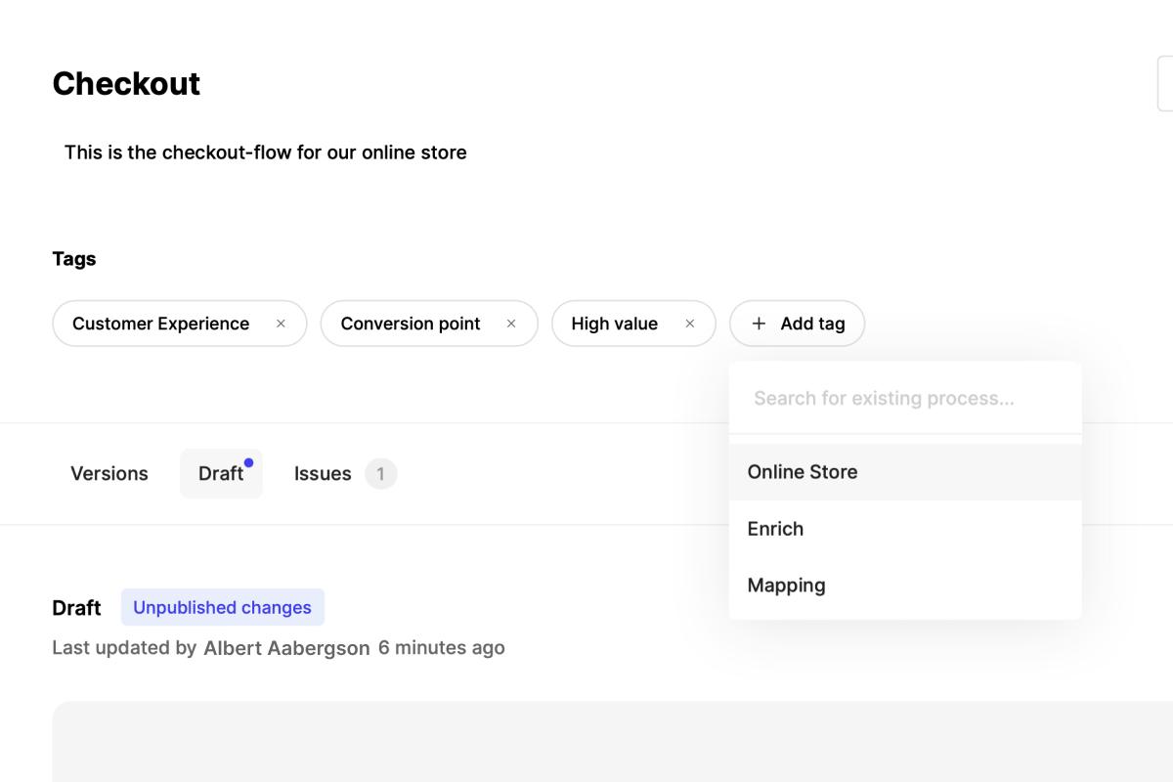The image size is (1173, 782).
Task: Click the Checkout page title
Action: click(126, 84)
